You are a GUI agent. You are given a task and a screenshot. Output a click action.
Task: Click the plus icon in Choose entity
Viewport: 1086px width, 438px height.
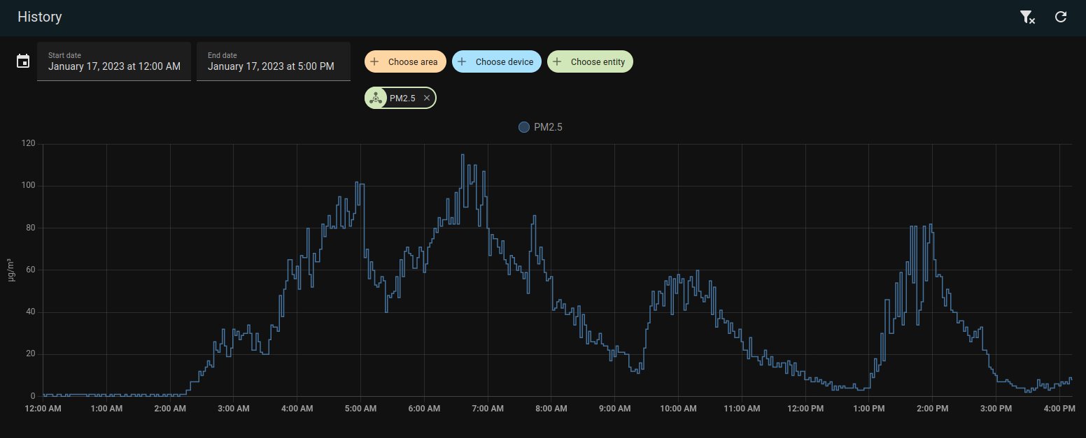557,61
